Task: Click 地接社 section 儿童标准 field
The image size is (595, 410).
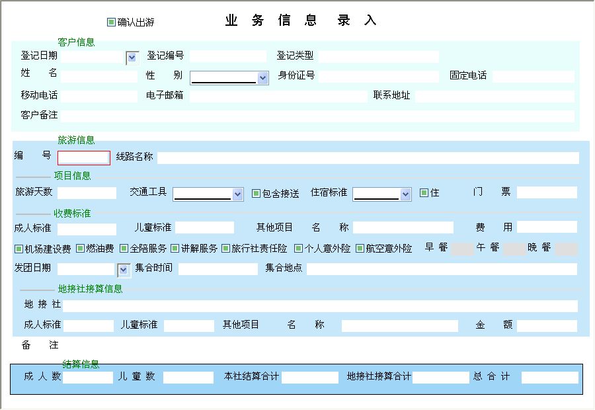Action: (x=189, y=326)
